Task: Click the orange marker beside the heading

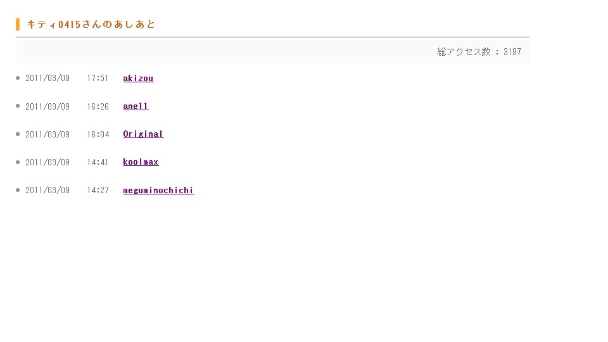Action: coord(18,24)
